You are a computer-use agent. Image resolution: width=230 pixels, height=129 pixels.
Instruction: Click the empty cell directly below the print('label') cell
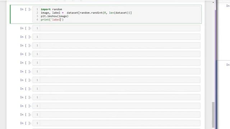point(116,28)
